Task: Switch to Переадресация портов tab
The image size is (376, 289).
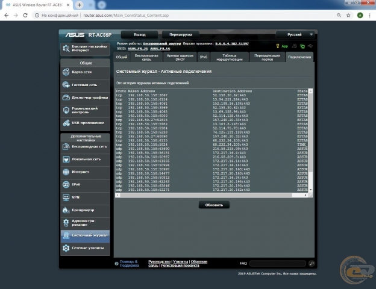Action: pyautogui.click(x=267, y=57)
